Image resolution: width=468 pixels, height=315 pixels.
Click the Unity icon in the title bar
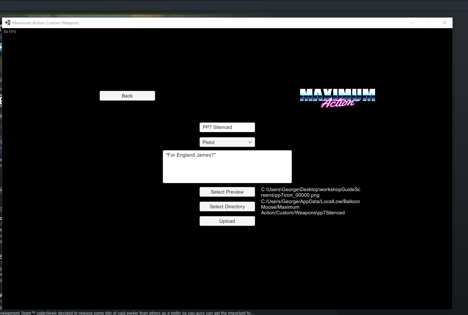pyautogui.click(x=8, y=23)
